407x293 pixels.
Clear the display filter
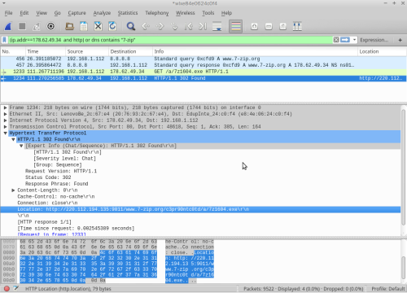336,40
